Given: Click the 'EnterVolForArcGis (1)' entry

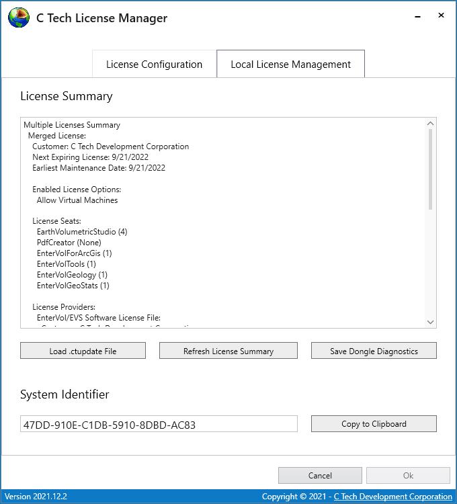Looking at the screenshot, I should (x=74, y=253).
